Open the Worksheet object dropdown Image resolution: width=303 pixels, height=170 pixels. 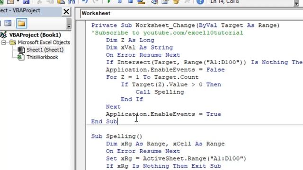click(191, 13)
